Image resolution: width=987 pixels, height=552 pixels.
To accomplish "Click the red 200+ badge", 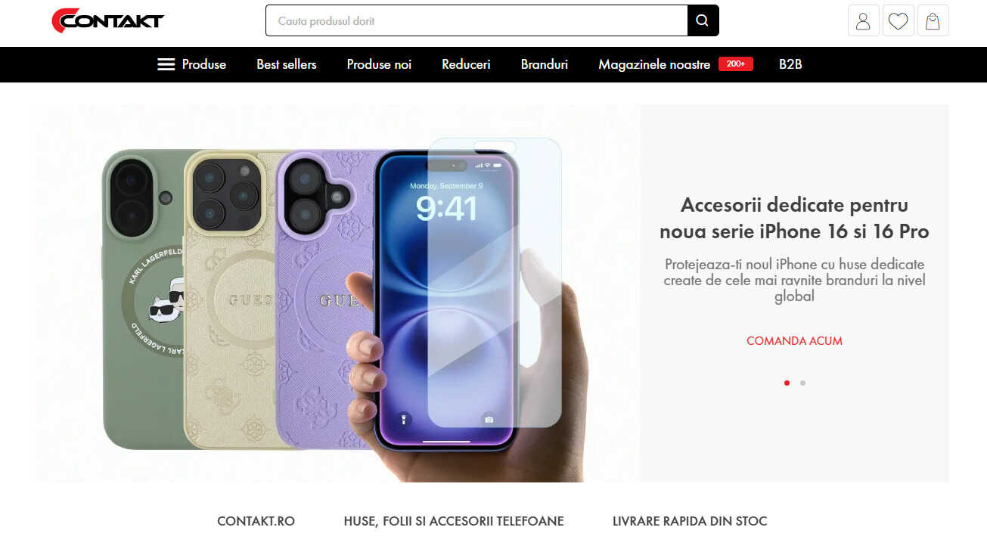I will coord(735,64).
